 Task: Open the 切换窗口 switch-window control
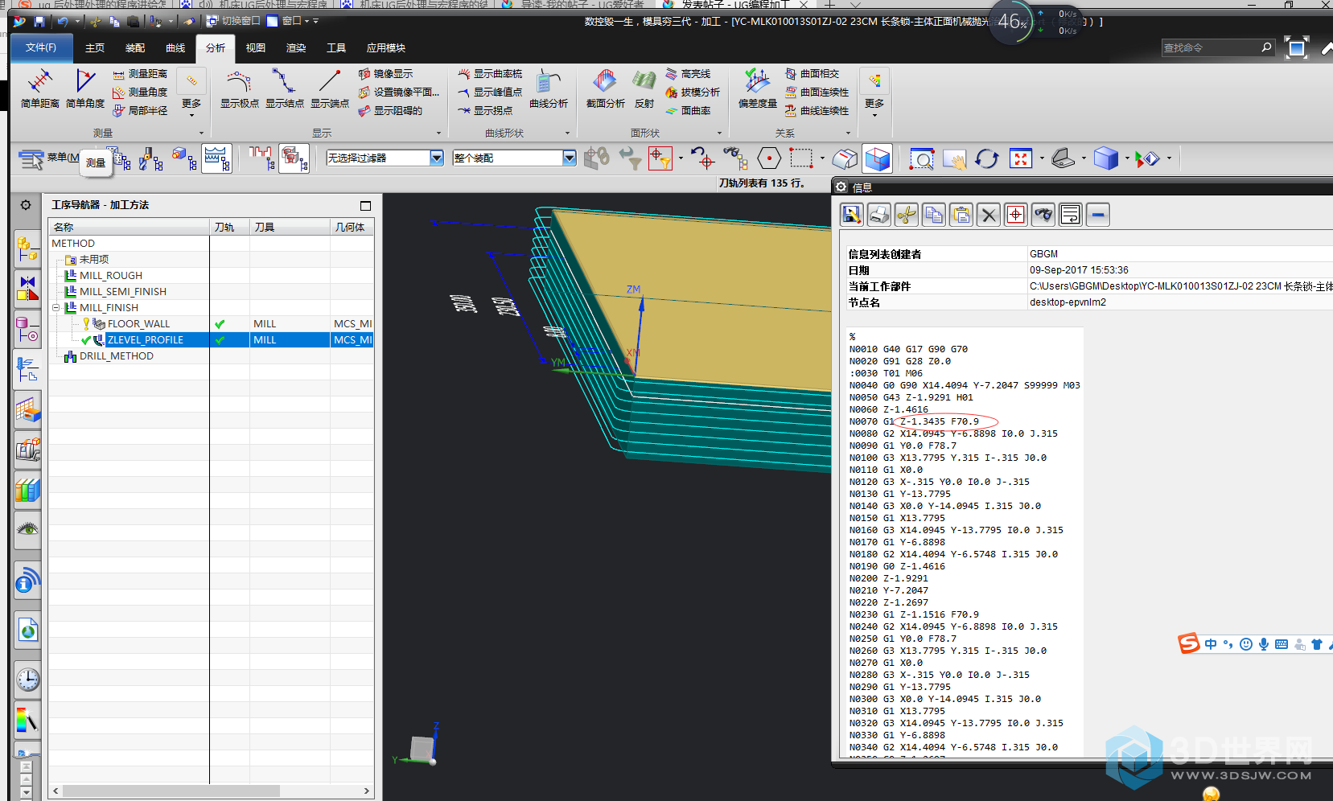233,21
